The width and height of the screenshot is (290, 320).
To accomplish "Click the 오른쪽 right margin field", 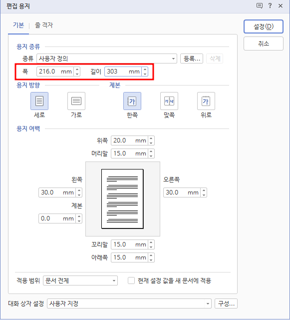I will 182,192.
